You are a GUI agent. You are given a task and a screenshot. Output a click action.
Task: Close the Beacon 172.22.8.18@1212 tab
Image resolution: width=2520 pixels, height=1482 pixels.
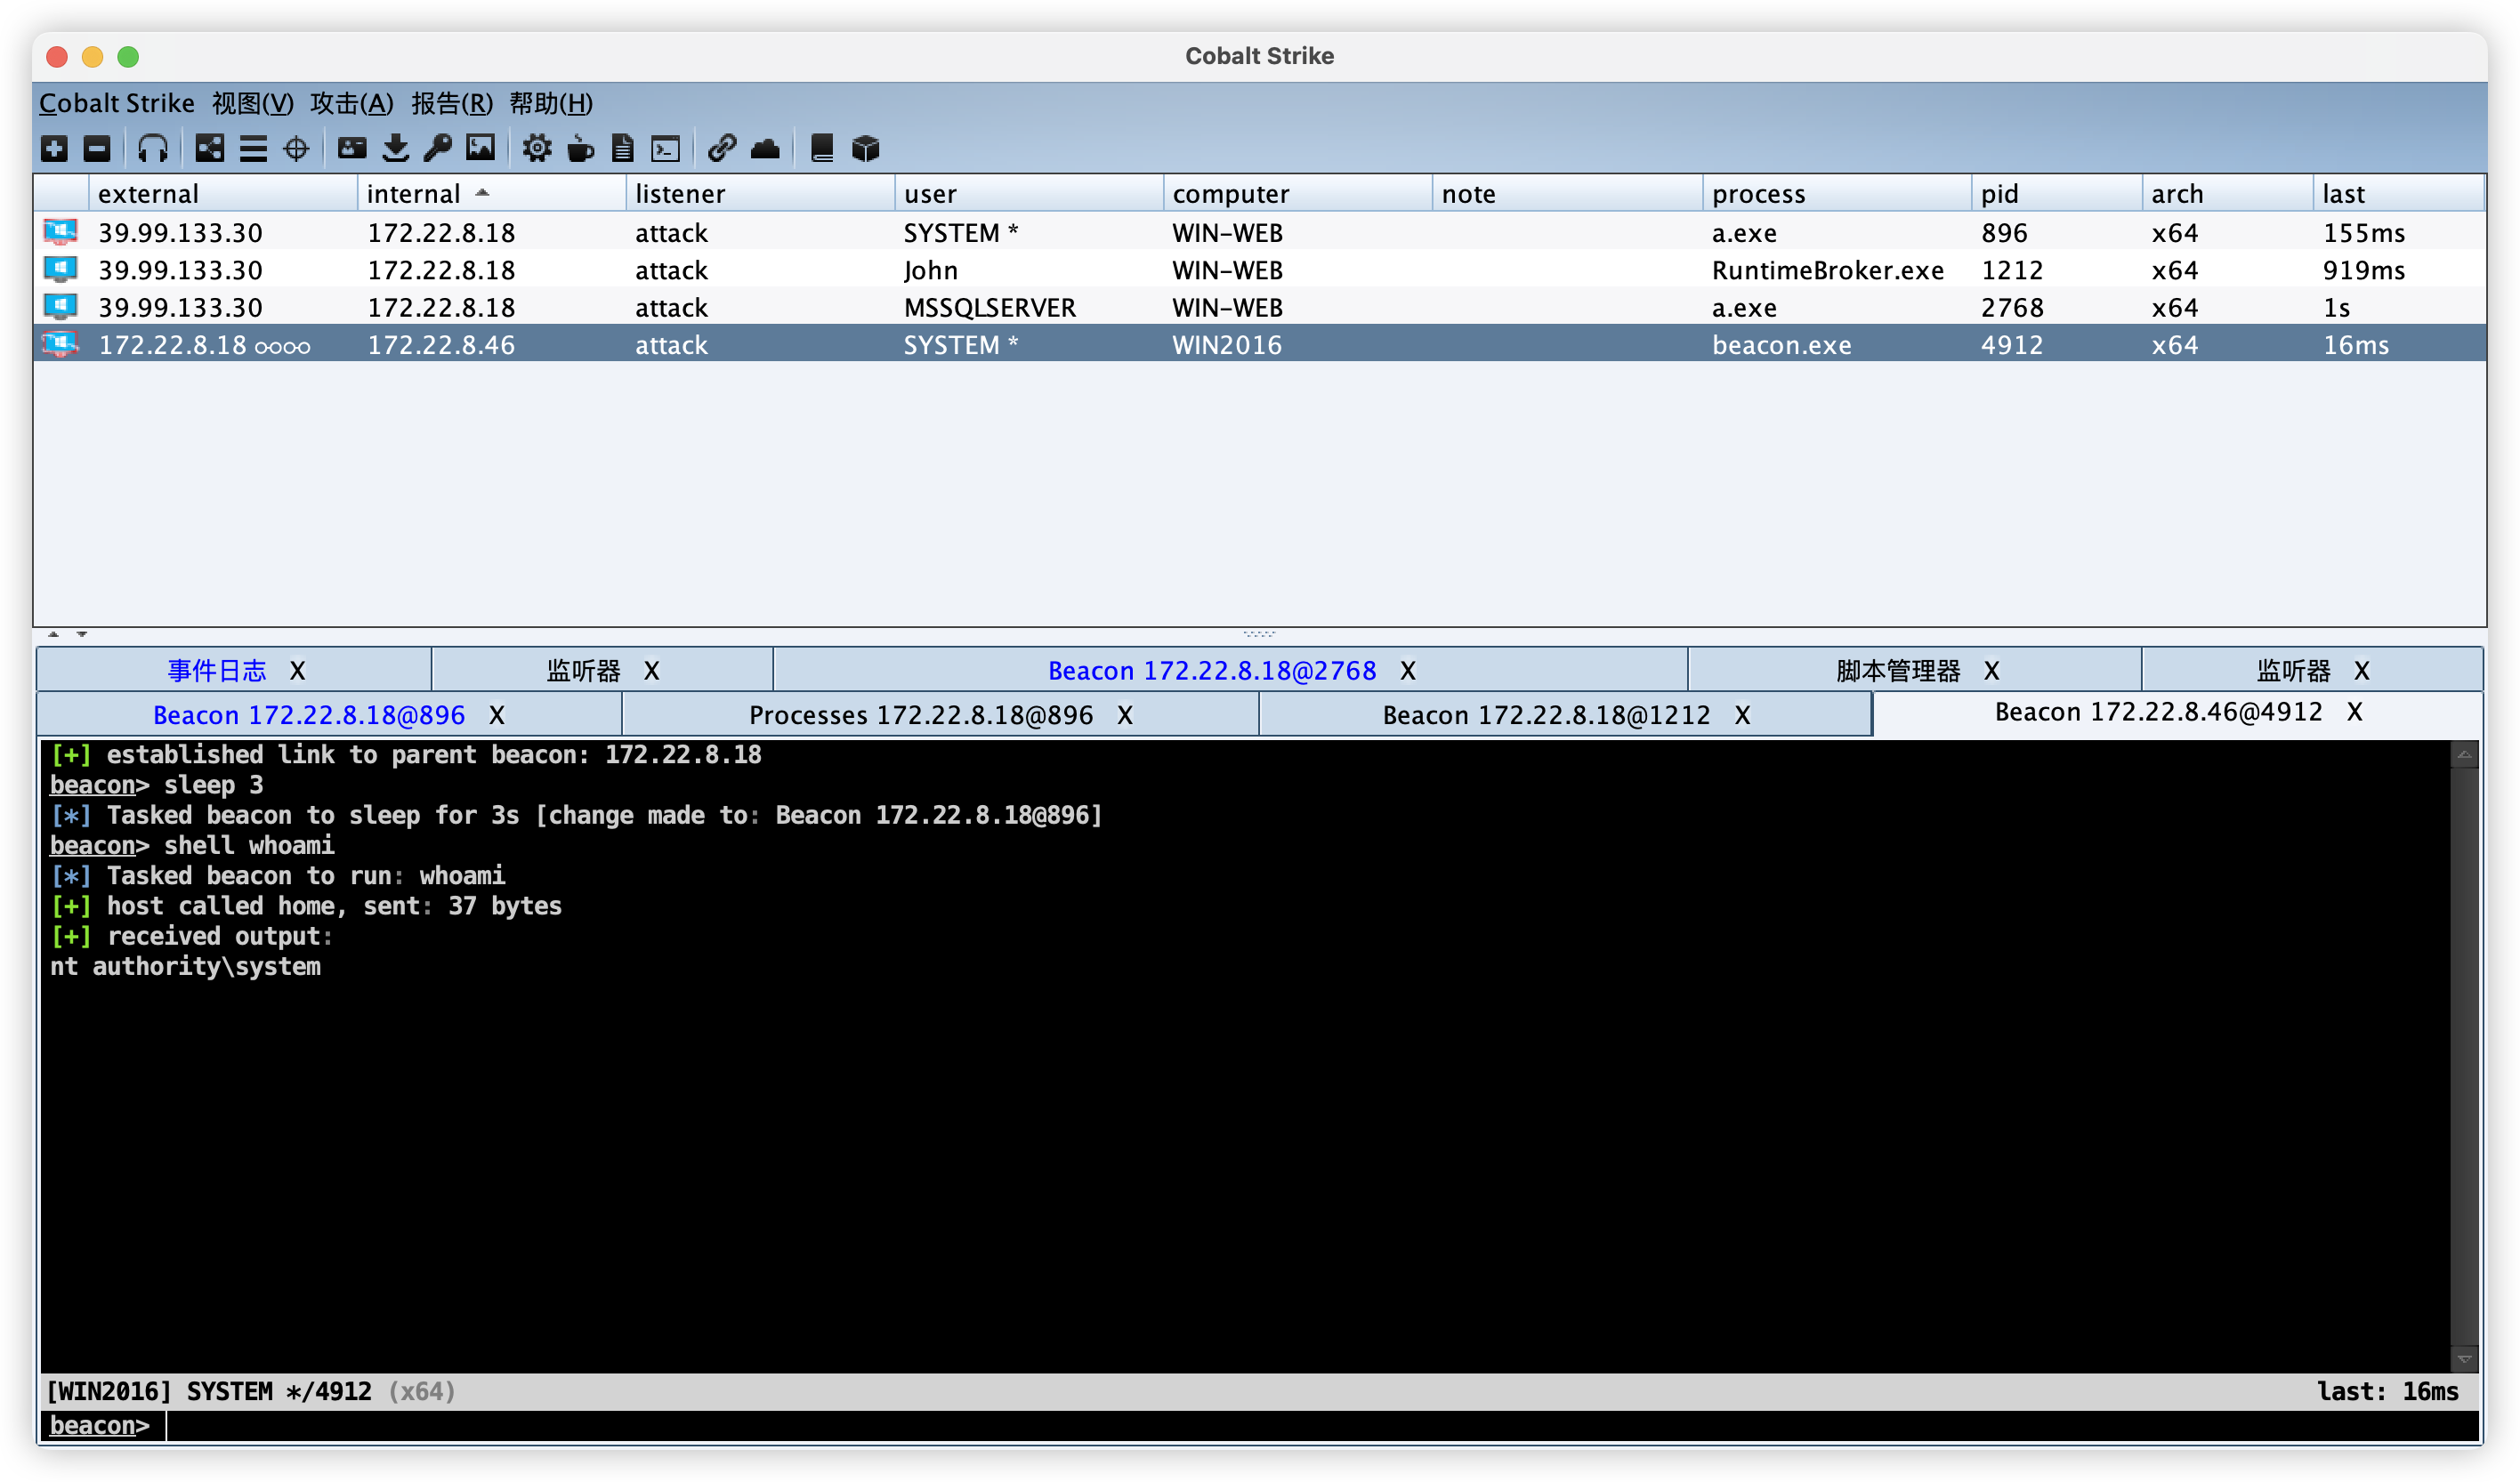point(1742,715)
